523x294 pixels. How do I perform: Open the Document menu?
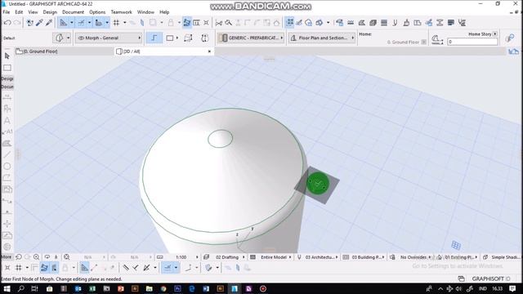click(73, 12)
